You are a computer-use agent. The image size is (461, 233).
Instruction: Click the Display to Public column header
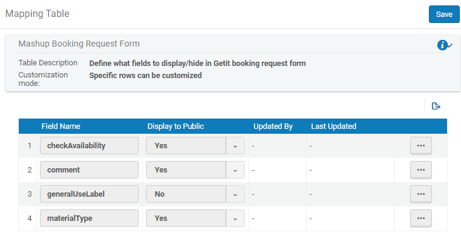tap(176, 126)
